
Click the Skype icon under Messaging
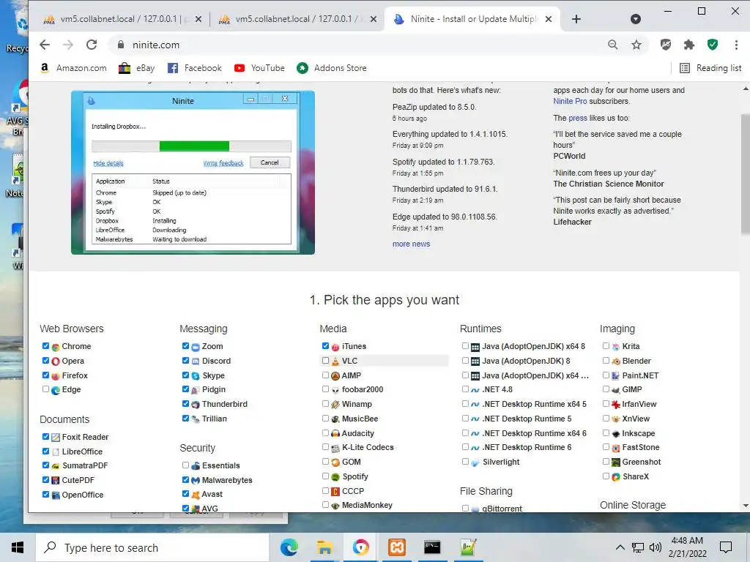tap(195, 376)
